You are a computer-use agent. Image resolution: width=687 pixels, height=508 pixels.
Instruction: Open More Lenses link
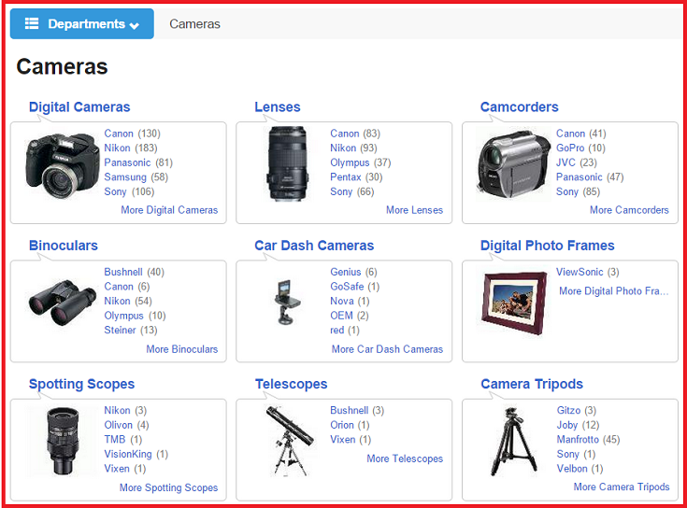tap(414, 210)
